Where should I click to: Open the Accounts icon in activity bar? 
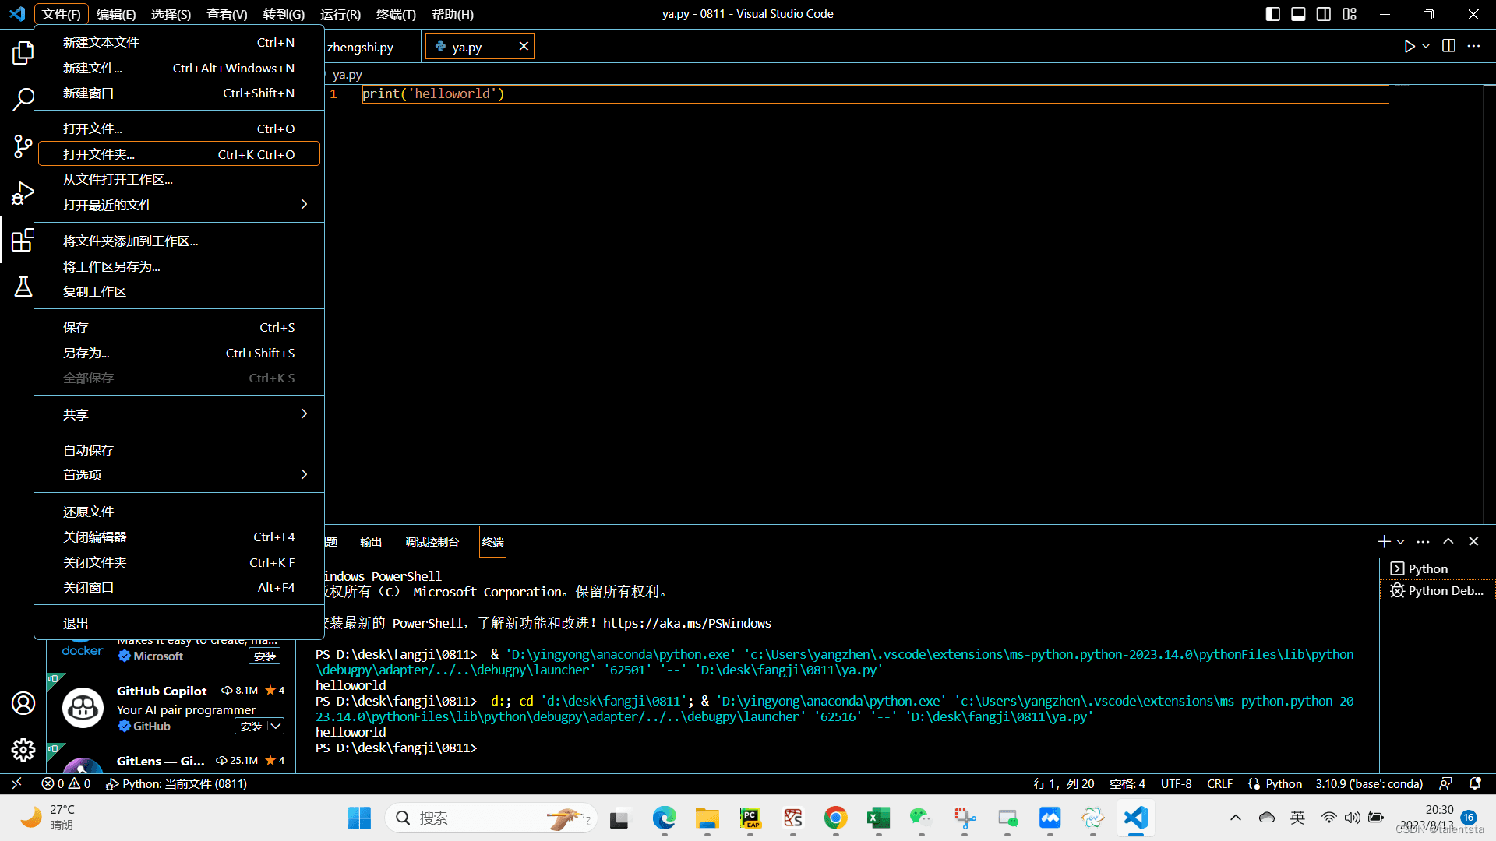point(23,703)
